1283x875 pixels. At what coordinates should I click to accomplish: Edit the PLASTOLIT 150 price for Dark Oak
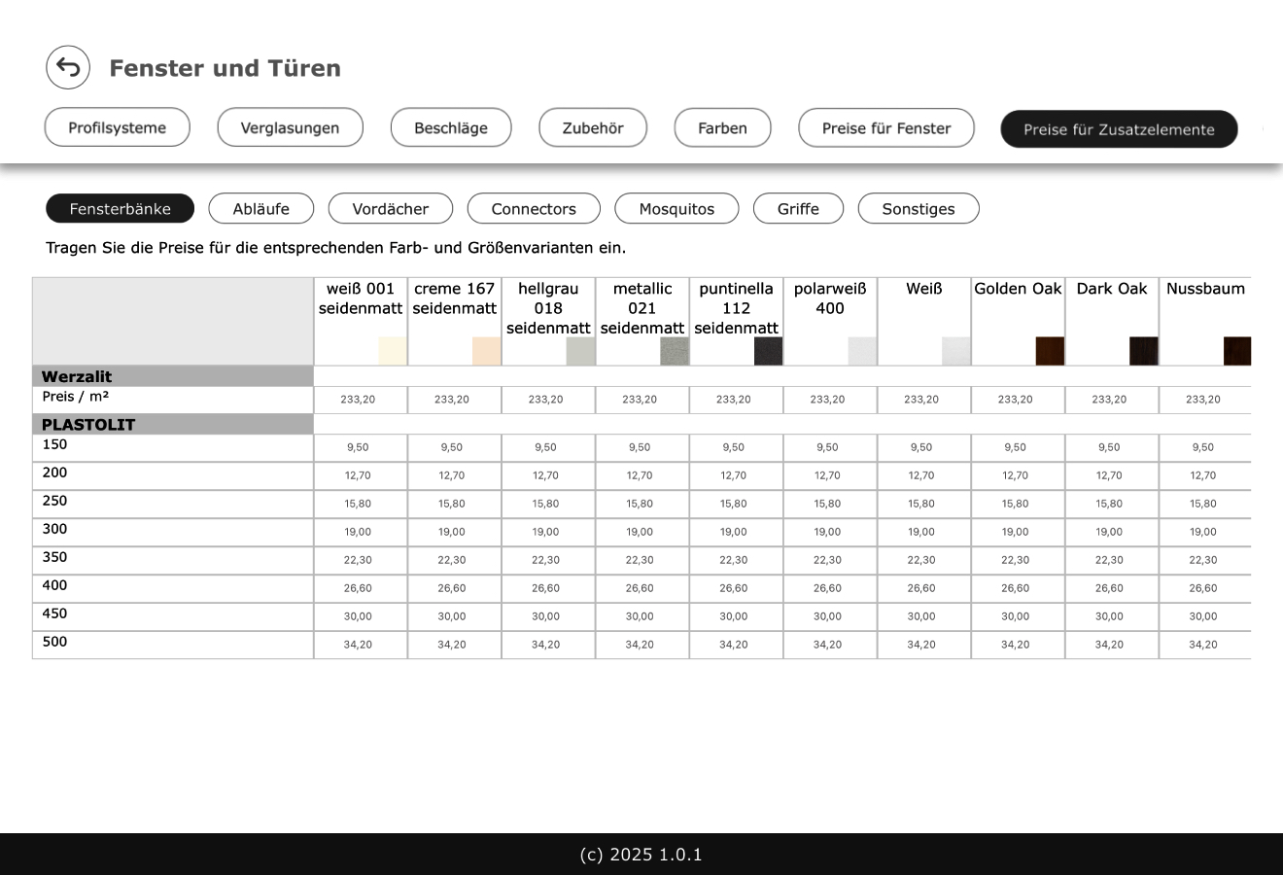pyautogui.click(x=1111, y=447)
